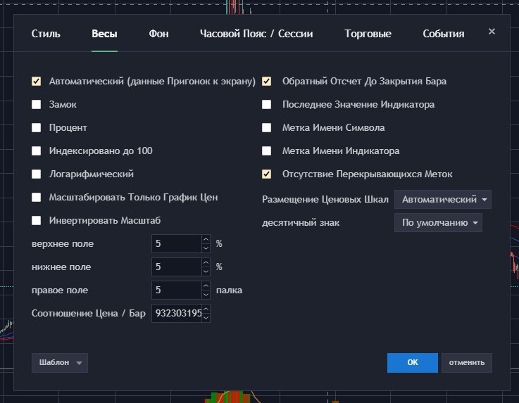The image size is (519, 403).
Task: Open the Фон tab
Action: click(x=158, y=34)
